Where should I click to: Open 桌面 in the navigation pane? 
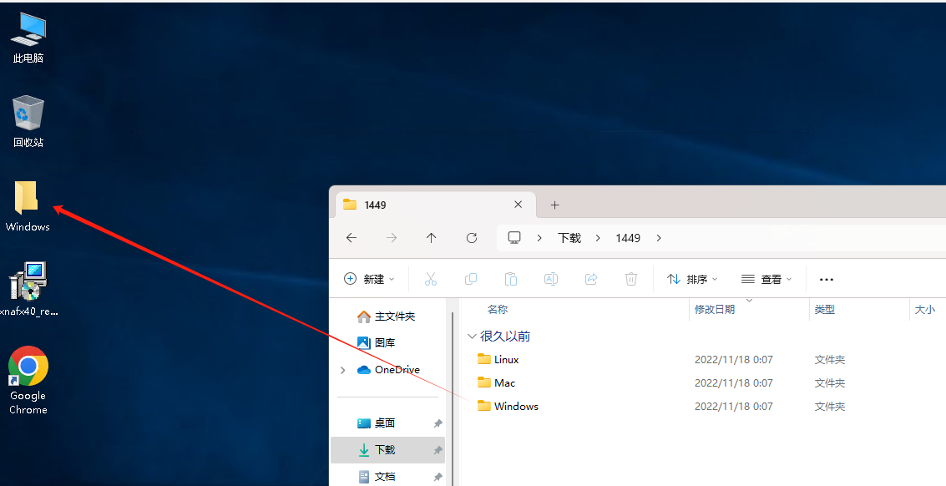(388, 423)
